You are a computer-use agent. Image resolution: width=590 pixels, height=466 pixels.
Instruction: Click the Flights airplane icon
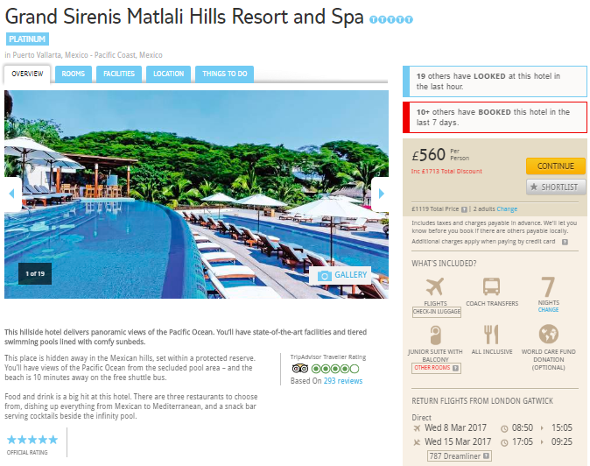(x=435, y=286)
